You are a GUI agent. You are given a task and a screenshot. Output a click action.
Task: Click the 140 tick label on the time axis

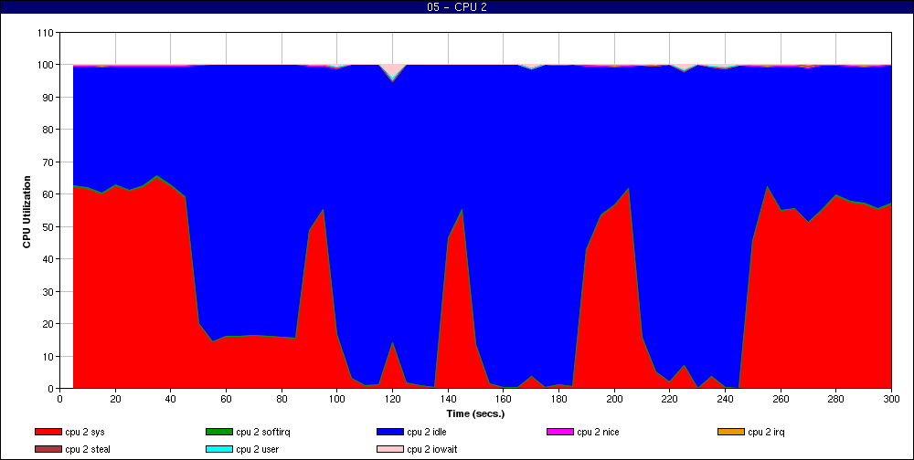coord(448,399)
